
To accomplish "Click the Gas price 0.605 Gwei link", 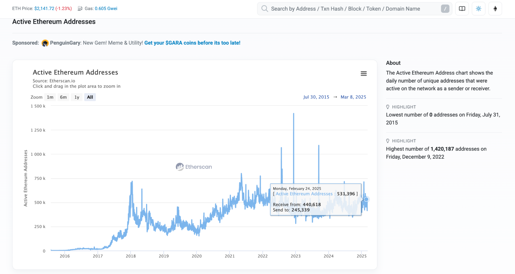I will (x=106, y=8).
